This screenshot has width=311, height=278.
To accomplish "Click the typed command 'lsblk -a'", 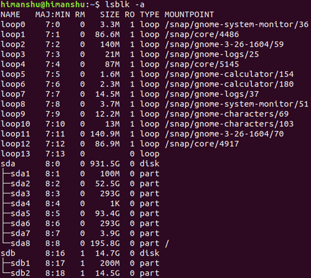I will [x=125, y=4].
